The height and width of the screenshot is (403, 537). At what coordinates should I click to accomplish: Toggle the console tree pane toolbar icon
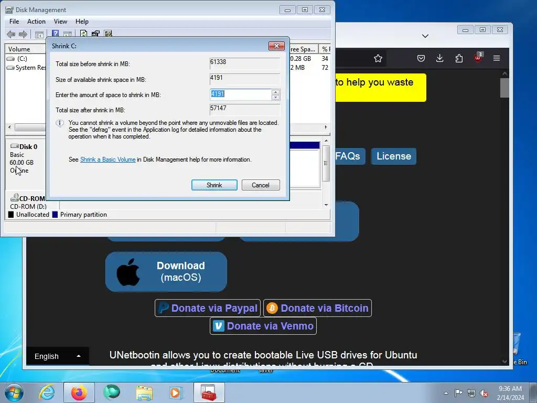(x=39, y=34)
